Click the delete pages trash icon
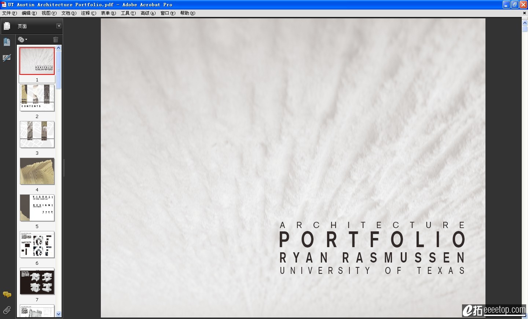Screen dimensions: 528x319 56,40
